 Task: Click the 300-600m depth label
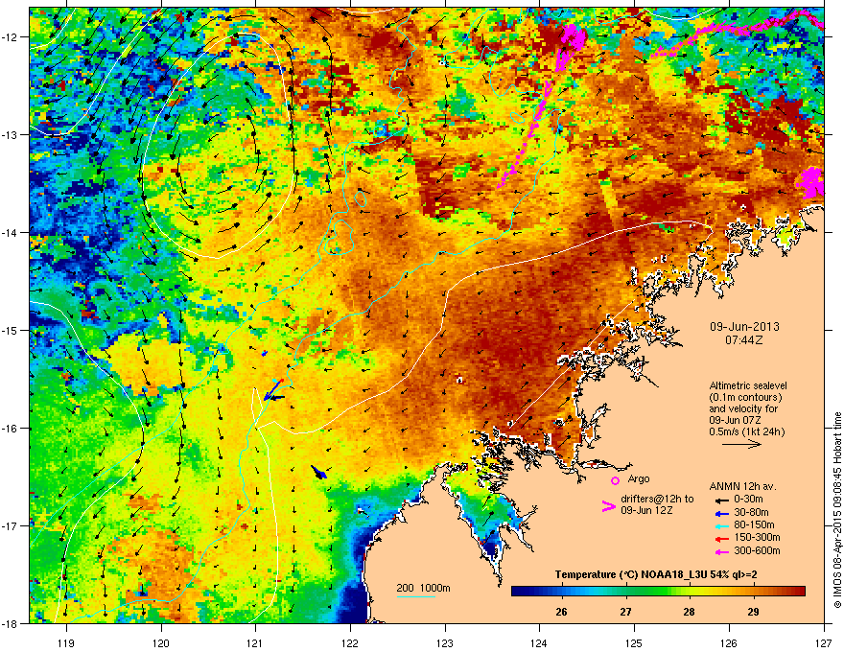(x=757, y=551)
